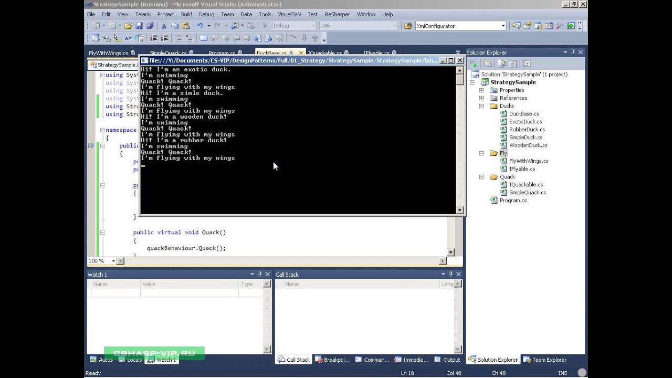
Task: Click the Name cell in Watch 1
Action: pyautogui.click(x=115, y=292)
